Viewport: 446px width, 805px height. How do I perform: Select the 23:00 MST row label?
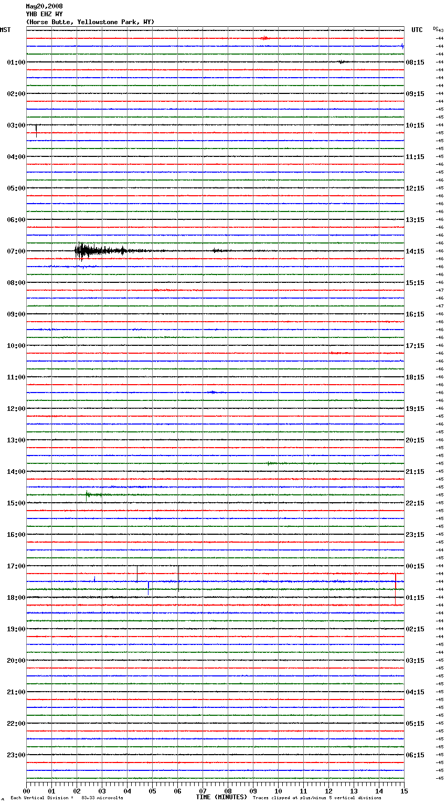[16, 755]
